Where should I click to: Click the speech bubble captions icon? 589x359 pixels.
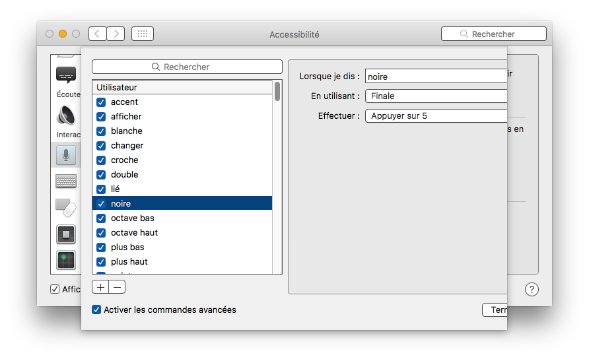[x=65, y=75]
